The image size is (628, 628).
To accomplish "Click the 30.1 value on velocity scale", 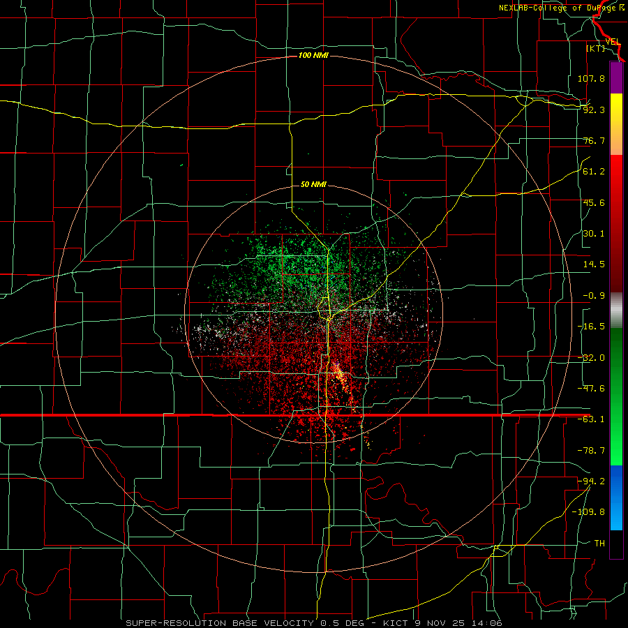I will [x=594, y=234].
